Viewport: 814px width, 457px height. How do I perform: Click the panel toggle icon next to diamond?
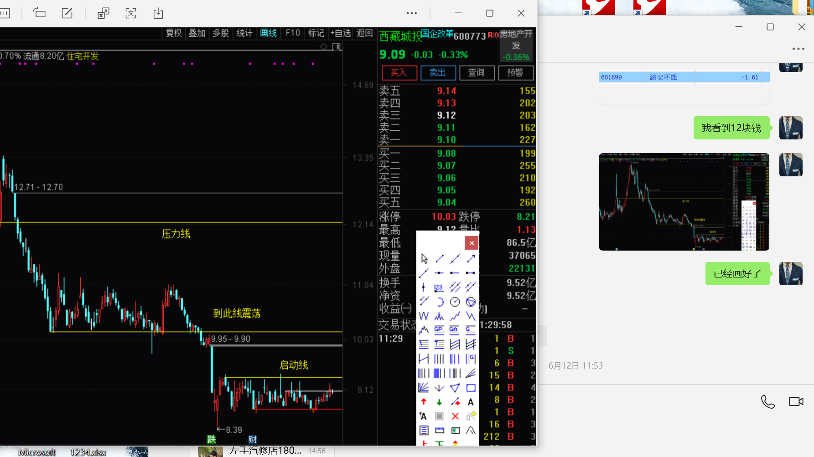click(x=337, y=46)
